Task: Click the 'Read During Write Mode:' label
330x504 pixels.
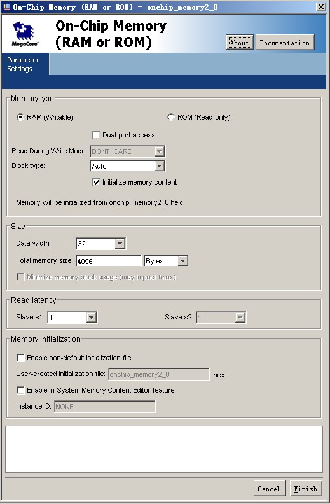Action: 49,151
